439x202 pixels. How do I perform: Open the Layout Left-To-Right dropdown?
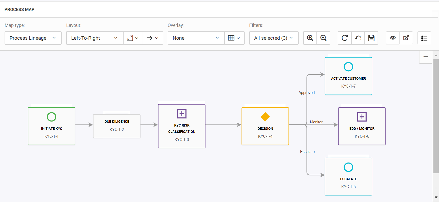(x=95, y=38)
